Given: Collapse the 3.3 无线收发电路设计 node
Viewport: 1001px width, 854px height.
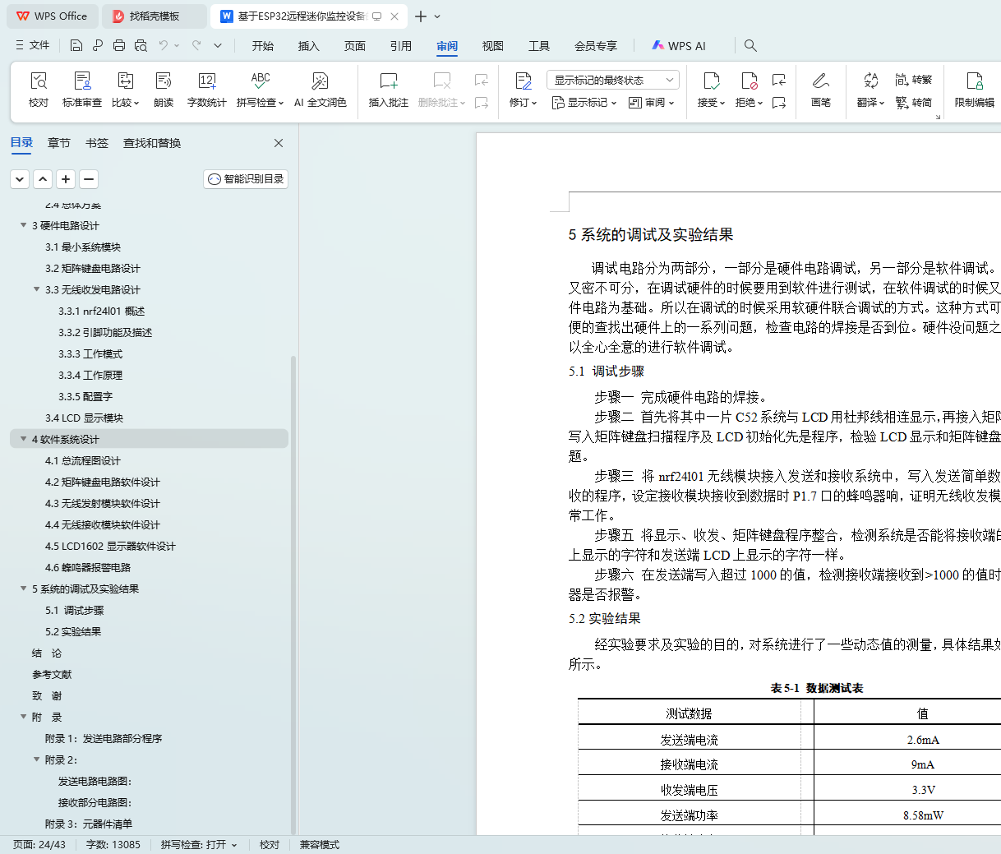Looking at the screenshot, I should (x=37, y=289).
